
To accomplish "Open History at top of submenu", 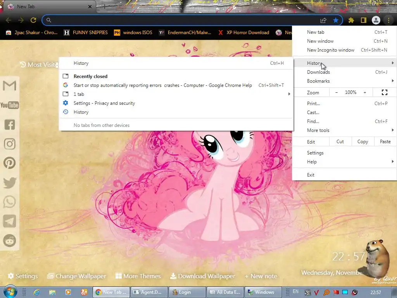I will [176, 63].
